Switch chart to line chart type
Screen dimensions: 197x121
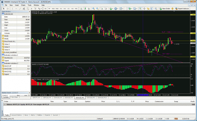coord(89,9)
